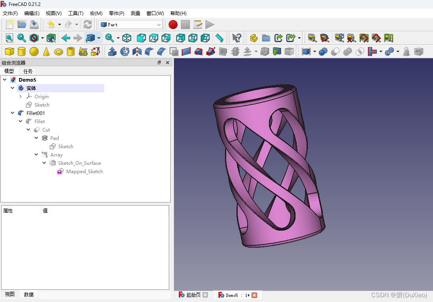
Task: Open the 视图(V) menu
Action: (53, 13)
